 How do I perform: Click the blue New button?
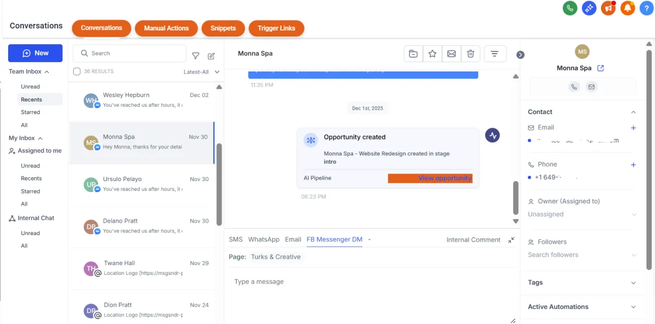click(35, 53)
